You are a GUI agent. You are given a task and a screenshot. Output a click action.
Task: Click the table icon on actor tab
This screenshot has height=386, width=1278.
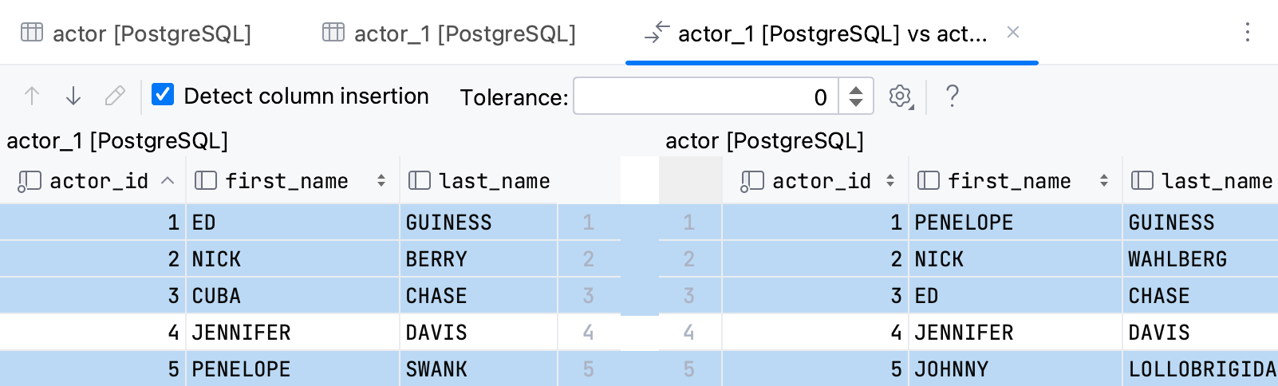point(32,33)
